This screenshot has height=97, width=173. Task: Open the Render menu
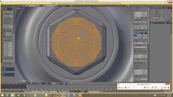pyautogui.click(x=10, y=6)
